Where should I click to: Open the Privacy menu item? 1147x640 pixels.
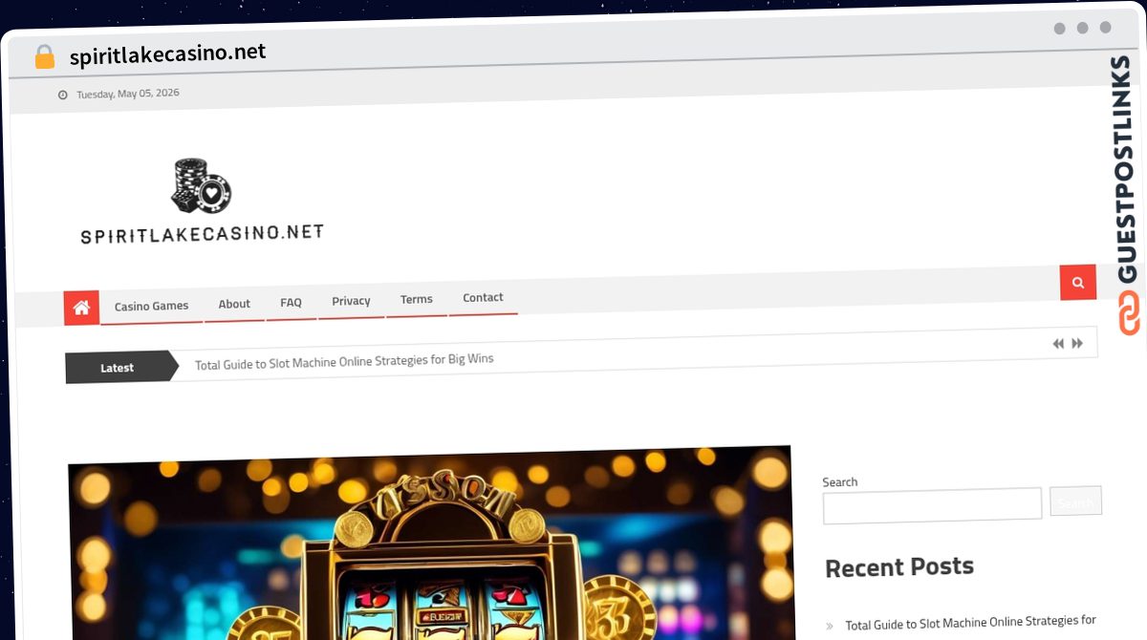click(351, 301)
